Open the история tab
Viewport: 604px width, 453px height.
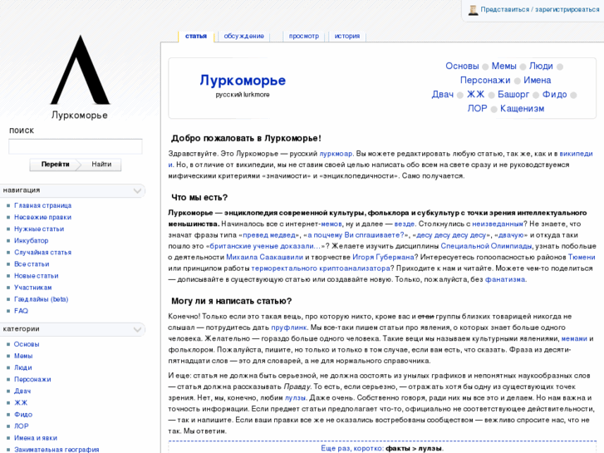(x=347, y=36)
